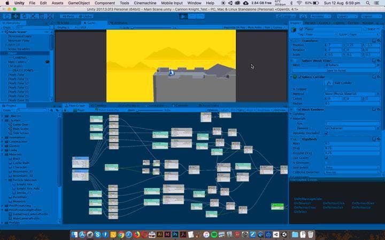Open the Mesh Renderer help icon
385x240 pixels.
coord(374,109)
